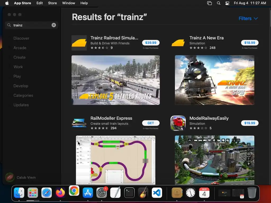
Task: Clear the trainz search field
Action: (54, 25)
